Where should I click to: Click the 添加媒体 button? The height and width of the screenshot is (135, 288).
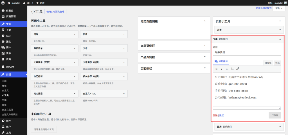(x=221, y=61)
